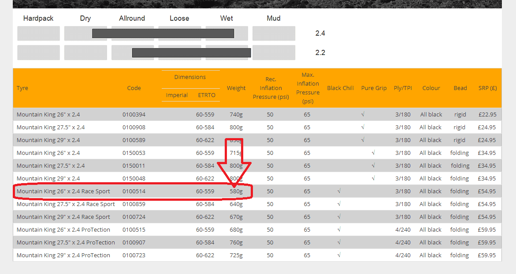This screenshot has height=274, width=516.
Task: Click the Black Chili checkmark for code 0100514
Action: click(339, 191)
